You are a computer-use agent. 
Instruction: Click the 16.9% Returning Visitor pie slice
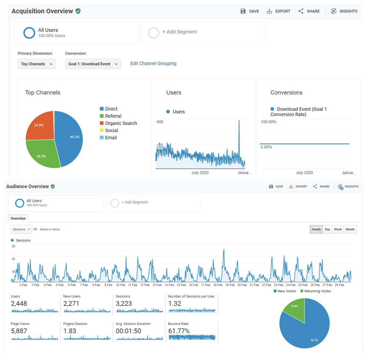[x=296, y=309]
